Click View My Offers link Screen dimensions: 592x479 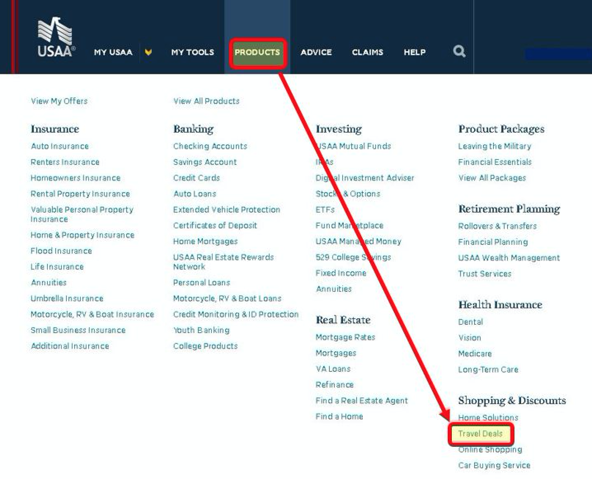tap(59, 101)
